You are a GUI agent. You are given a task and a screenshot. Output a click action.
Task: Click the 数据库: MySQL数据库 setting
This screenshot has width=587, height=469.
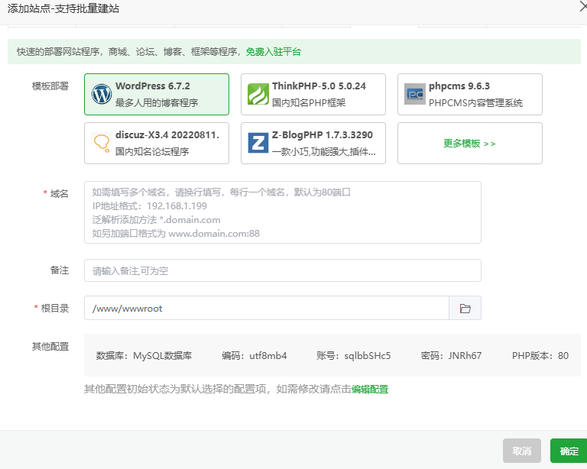pos(144,356)
